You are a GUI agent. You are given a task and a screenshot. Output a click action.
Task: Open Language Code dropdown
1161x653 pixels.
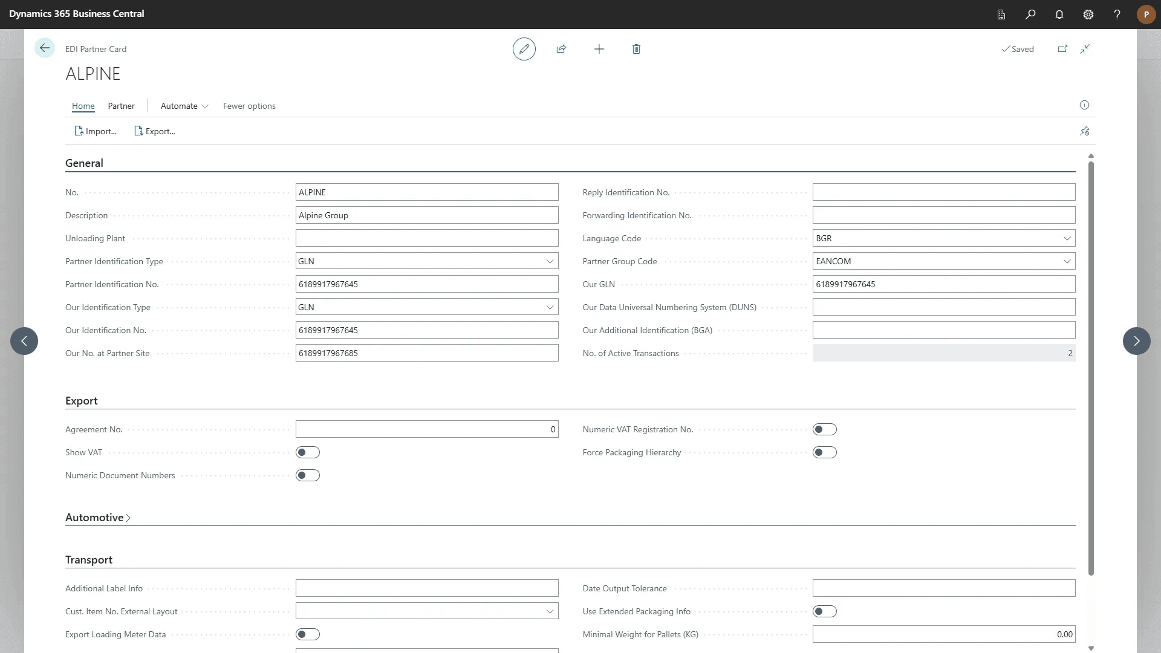click(1067, 238)
